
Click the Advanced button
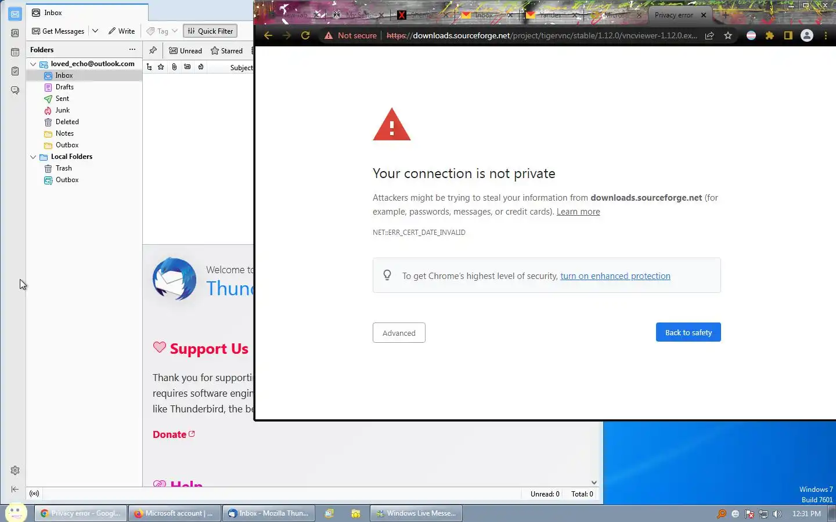(x=399, y=333)
